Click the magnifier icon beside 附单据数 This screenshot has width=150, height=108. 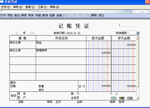point(138,33)
